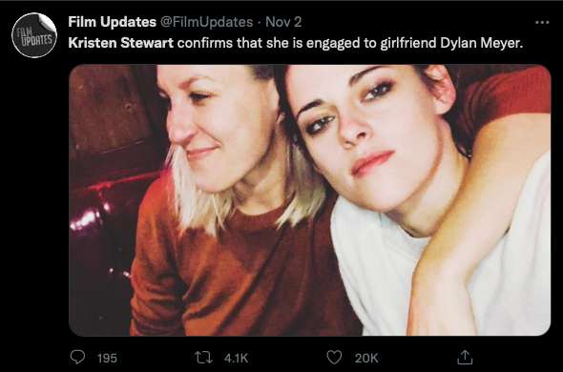Open the attached photo of two women
The image size is (563, 372).
(x=309, y=200)
